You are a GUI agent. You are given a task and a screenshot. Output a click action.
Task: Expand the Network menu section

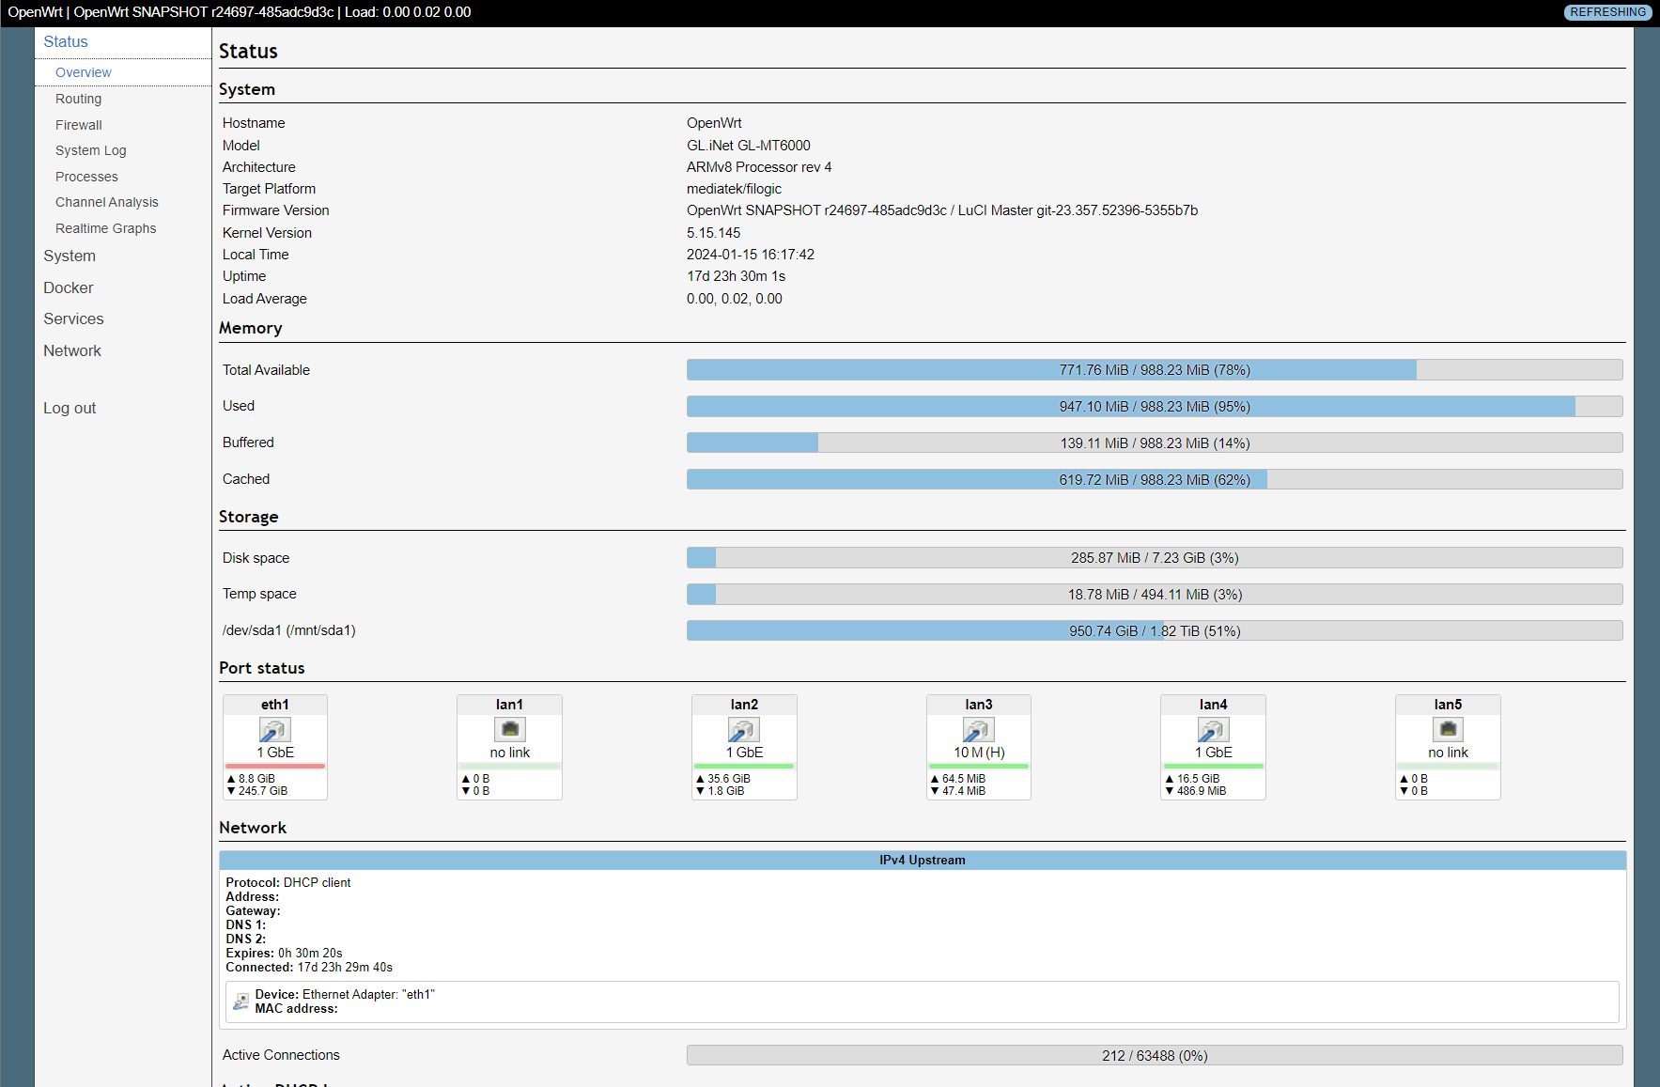72,350
